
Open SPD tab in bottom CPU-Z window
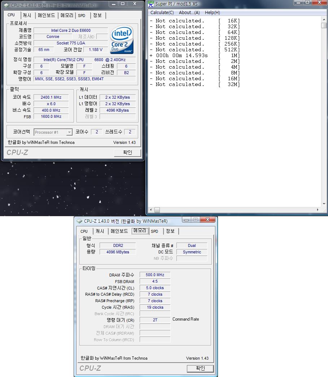tap(154, 231)
